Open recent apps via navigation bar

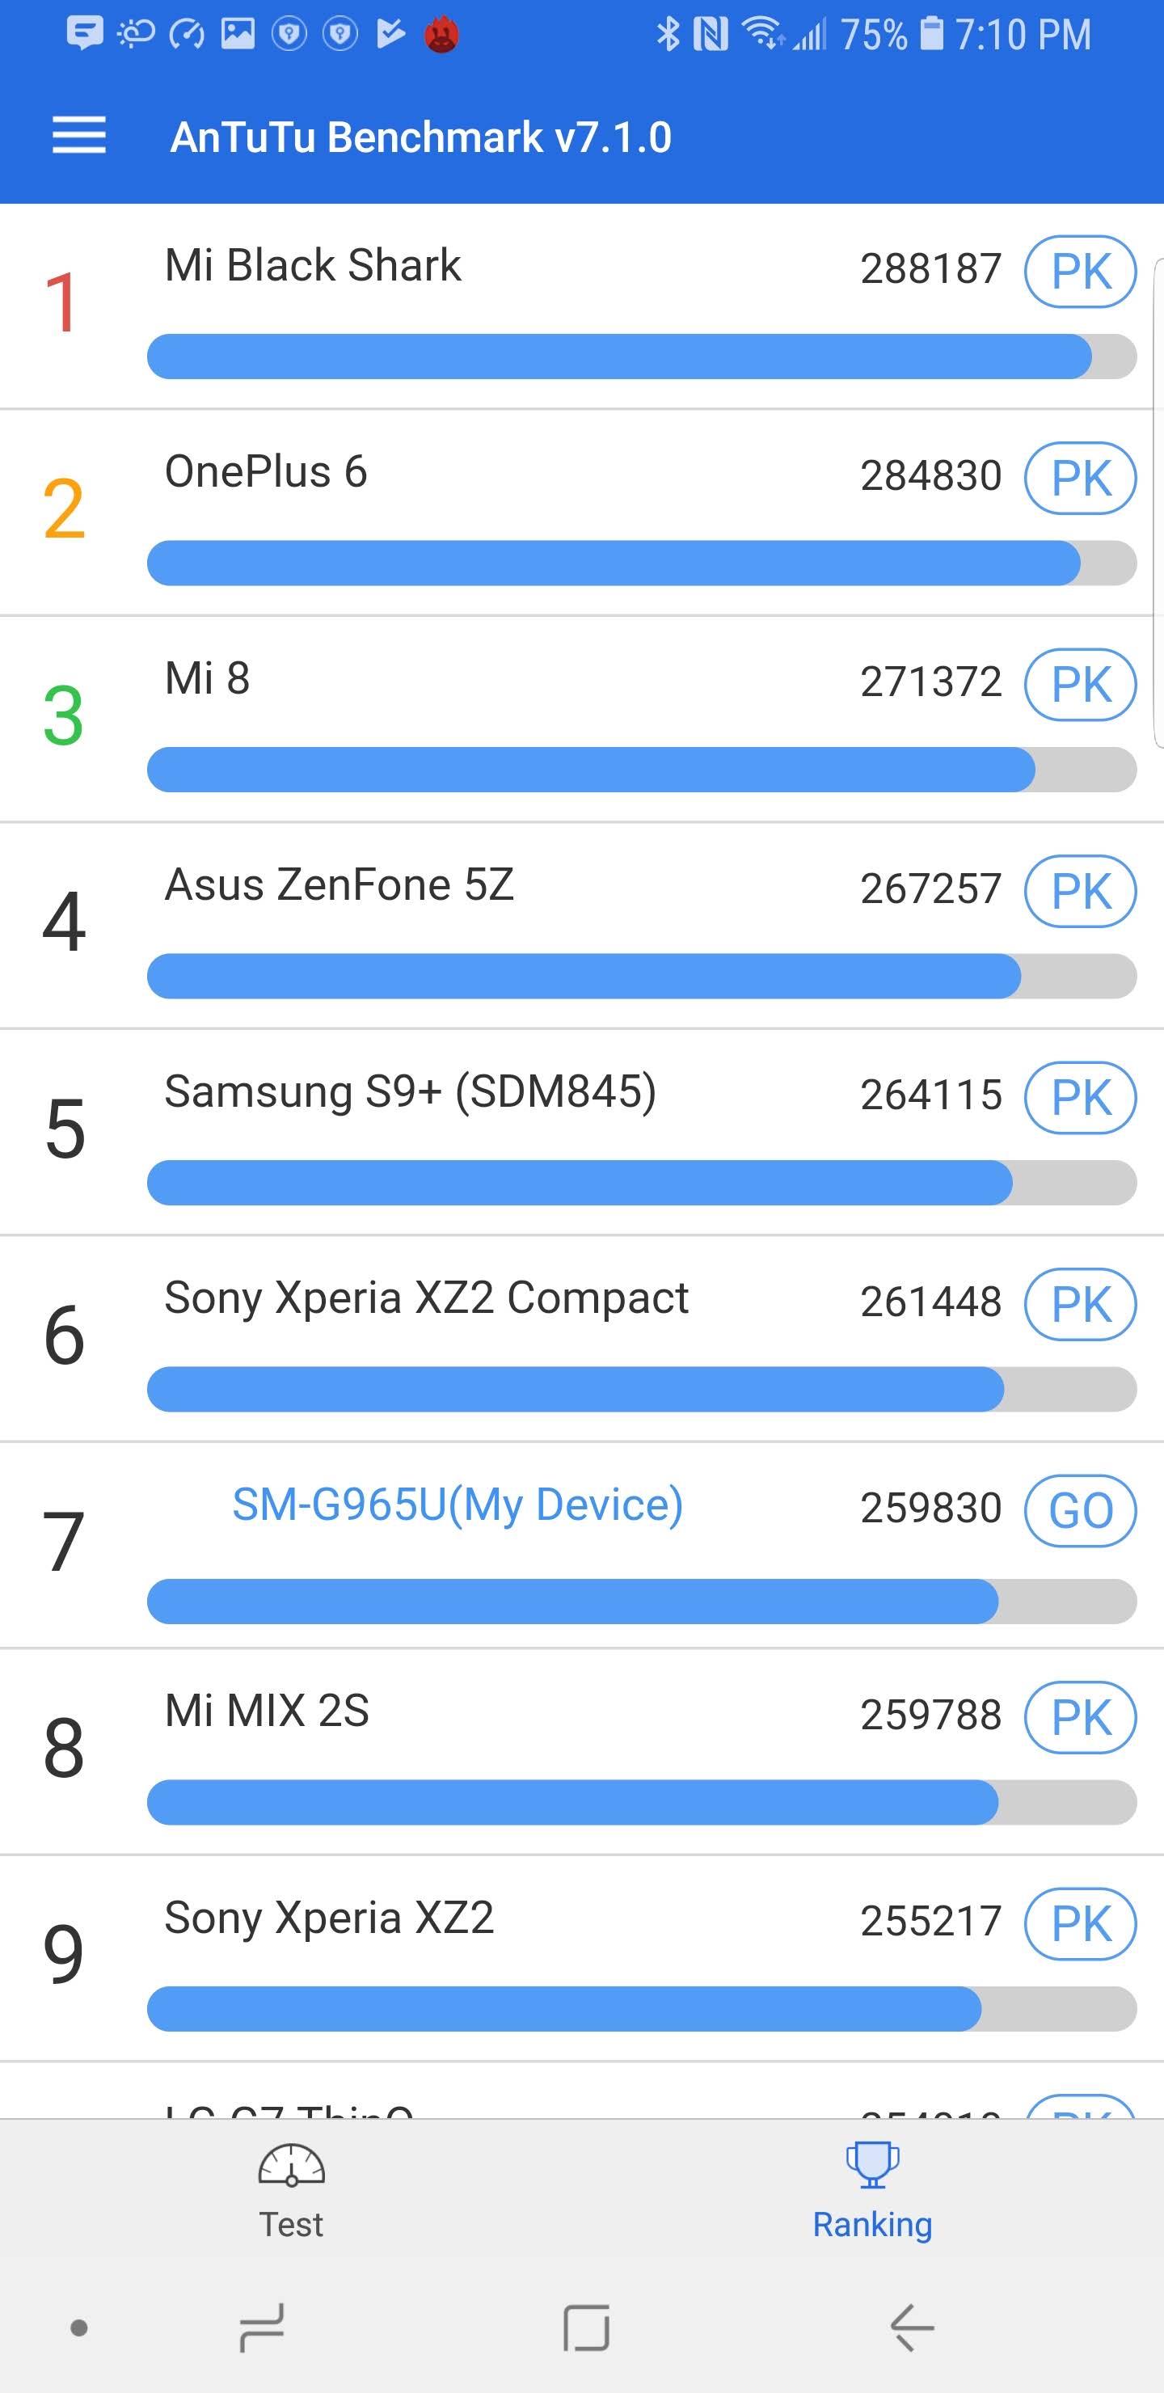(x=262, y=2327)
